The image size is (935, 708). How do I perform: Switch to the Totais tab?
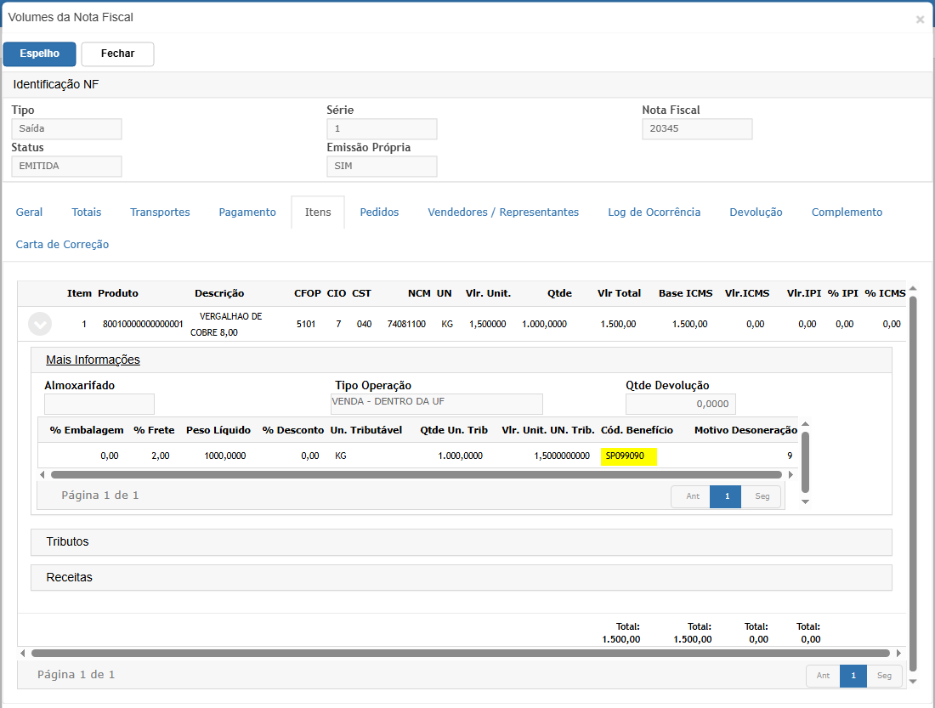[87, 212]
